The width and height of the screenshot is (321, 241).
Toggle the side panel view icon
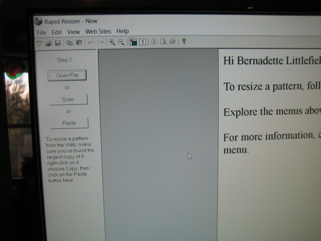pos(133,42)
